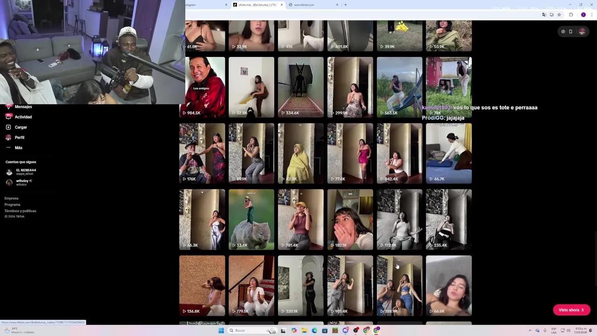Select the active TikTok profile tab

click(257, 5)
